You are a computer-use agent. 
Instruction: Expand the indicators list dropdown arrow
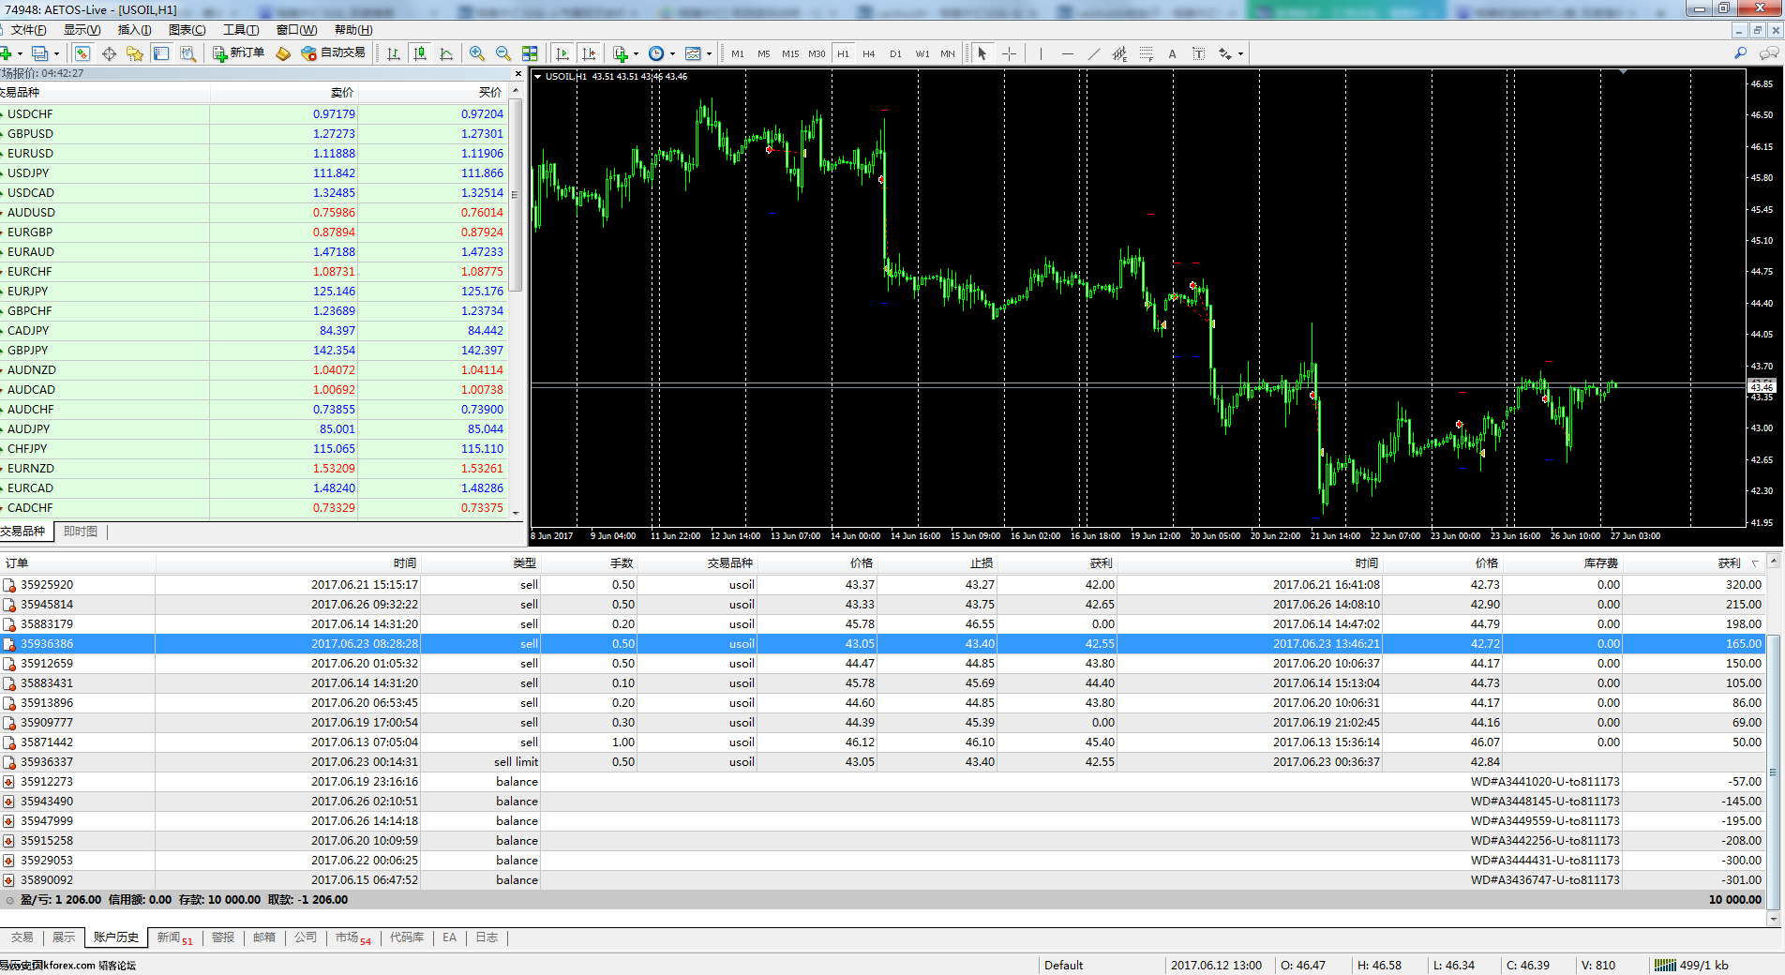pos(635,53)
